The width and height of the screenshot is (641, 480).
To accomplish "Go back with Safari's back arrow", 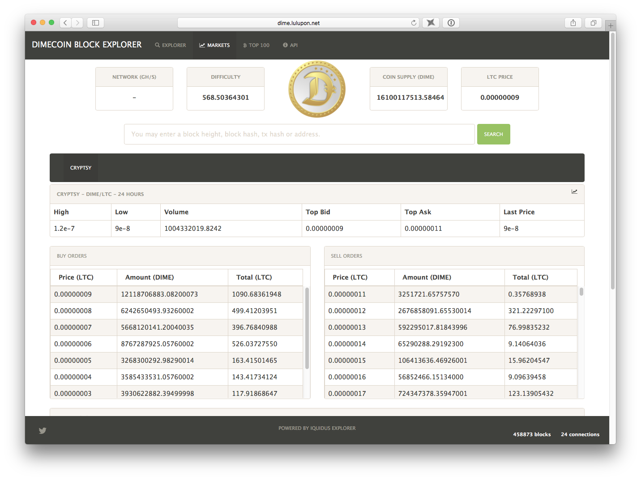I will pyautogui.click(x=65, y=23).
